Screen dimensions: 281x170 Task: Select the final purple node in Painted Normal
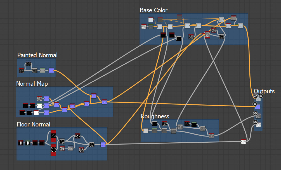[51, 70]
